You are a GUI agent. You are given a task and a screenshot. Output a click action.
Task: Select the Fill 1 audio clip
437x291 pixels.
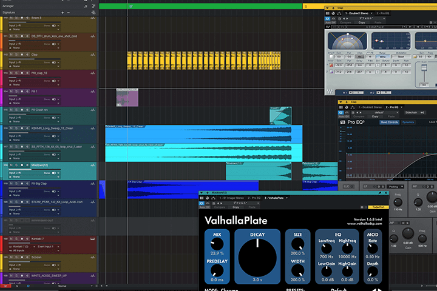coord(127,98)
